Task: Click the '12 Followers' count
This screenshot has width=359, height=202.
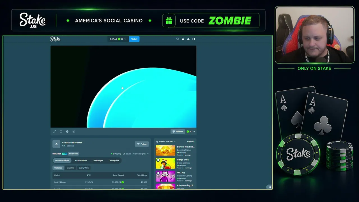Action: [68, 146]
